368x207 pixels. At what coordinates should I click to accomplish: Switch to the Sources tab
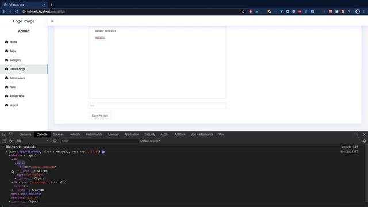[58, 135]
